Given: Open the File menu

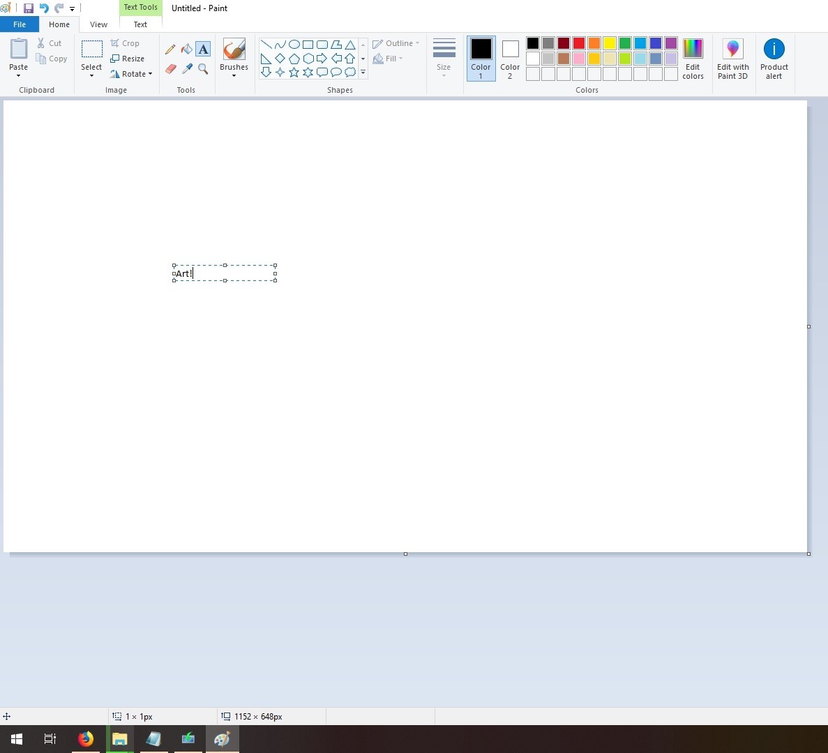Looking at the screenshot, I should (x=20, y=24).
